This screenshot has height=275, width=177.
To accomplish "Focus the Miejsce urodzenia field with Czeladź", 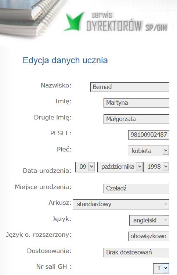I will 136,189.
